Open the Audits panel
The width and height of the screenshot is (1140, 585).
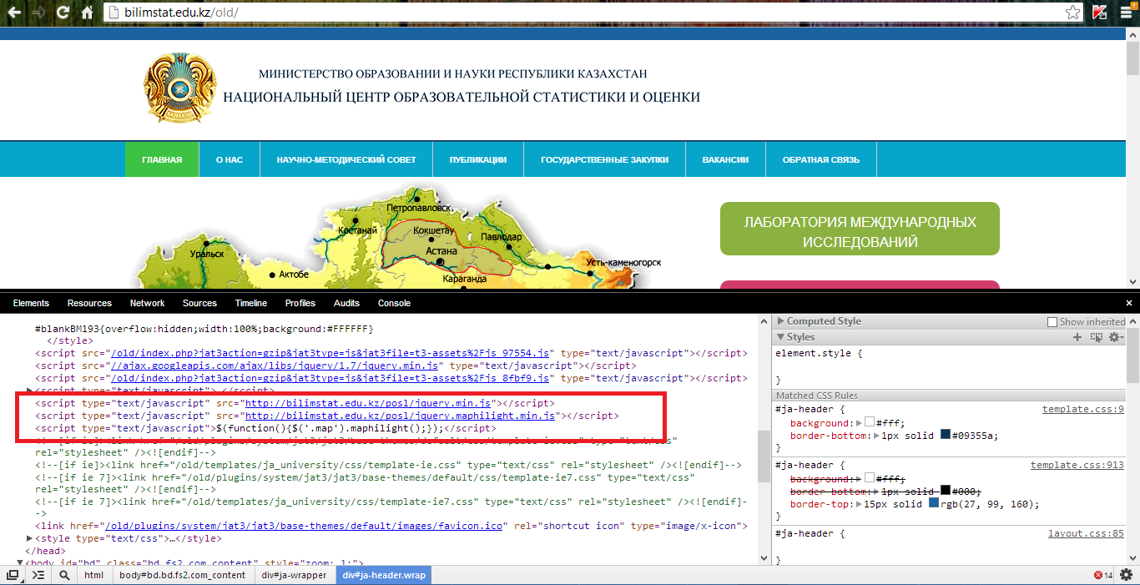tap(346, 303)
